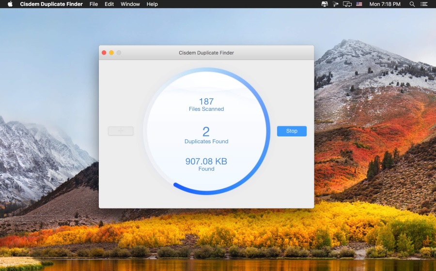Open the Window menu
Viewport: 436px width, 271px height.
(130, 4)
